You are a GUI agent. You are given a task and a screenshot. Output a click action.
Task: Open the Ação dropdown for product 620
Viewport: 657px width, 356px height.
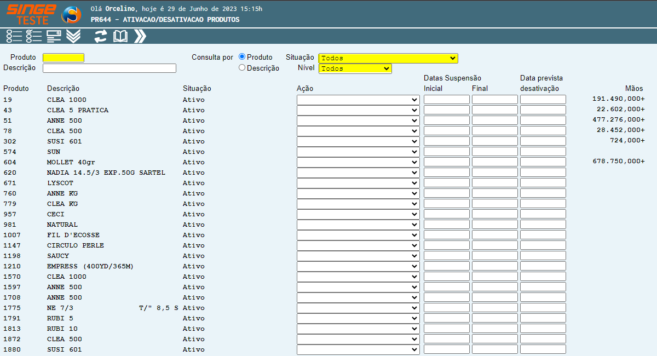(x=358, y=173)
